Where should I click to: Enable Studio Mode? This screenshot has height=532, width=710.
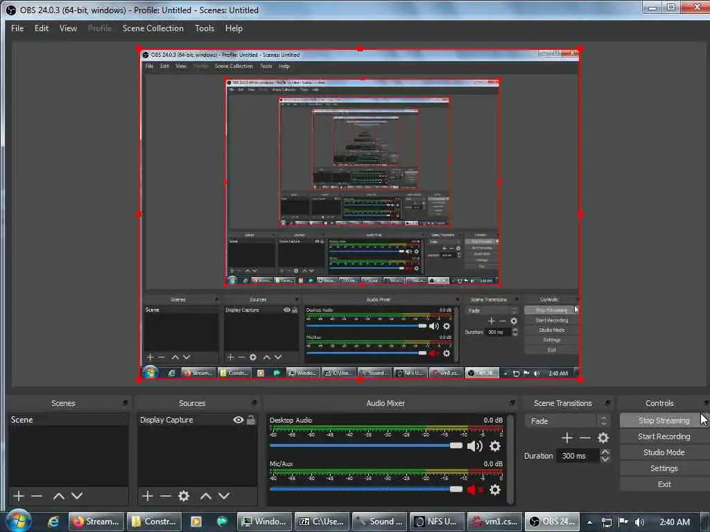tap(664, 452)
